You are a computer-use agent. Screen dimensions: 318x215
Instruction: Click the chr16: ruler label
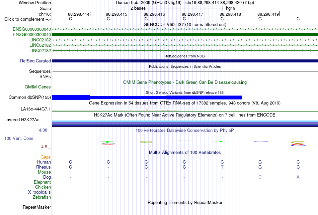tap(45, 14)
